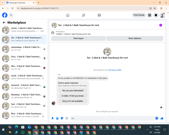Reload the page with browser refresh

pos(13,8)
